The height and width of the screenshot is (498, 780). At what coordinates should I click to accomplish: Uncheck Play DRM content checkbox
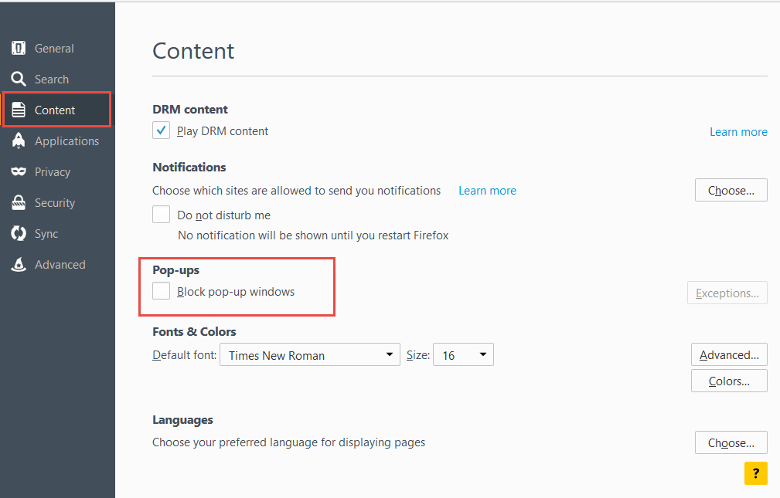[161, 130]
